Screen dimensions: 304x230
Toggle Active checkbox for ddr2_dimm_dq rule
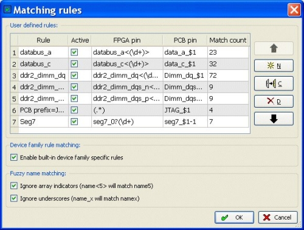point(74,75)
